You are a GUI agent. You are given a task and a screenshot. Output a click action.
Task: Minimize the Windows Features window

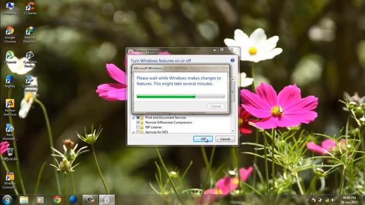214,50
